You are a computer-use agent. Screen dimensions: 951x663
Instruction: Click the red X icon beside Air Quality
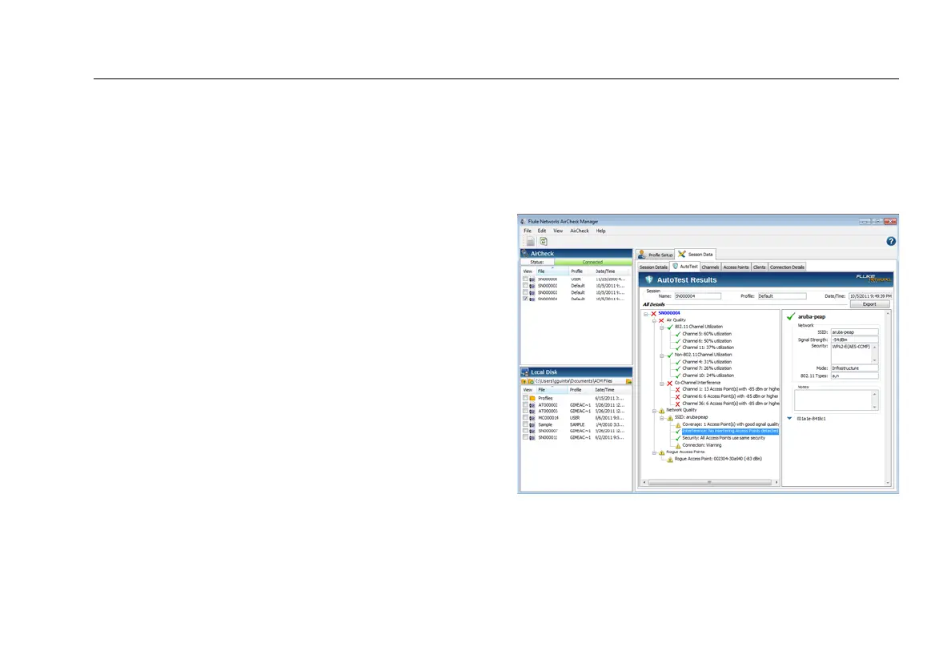click(x=661, y=320)
